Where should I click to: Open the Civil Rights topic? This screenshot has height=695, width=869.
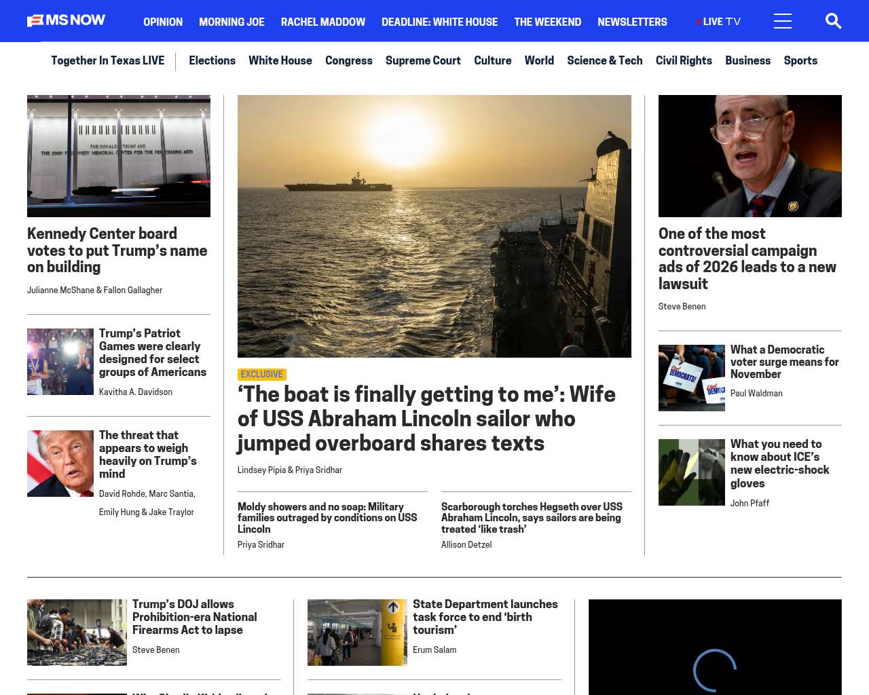pos(684,60)
